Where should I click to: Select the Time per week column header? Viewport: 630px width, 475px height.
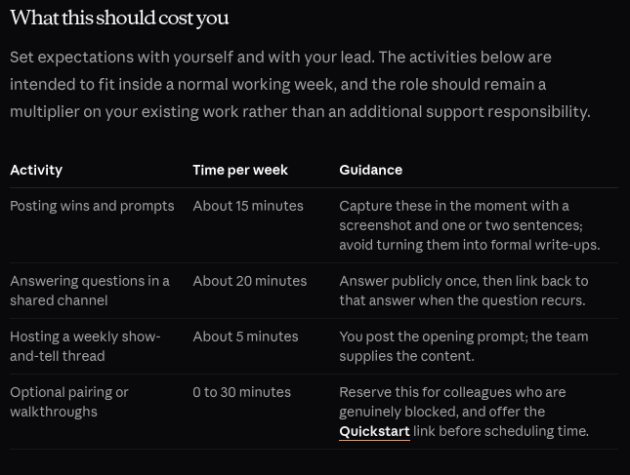240,170
